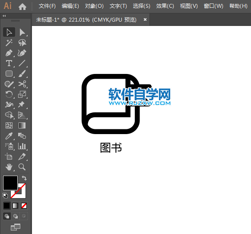
Task: Select the Perspective Grid tool
Action: 22,115
